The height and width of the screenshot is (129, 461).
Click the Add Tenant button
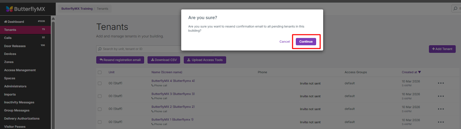point(442,49)
